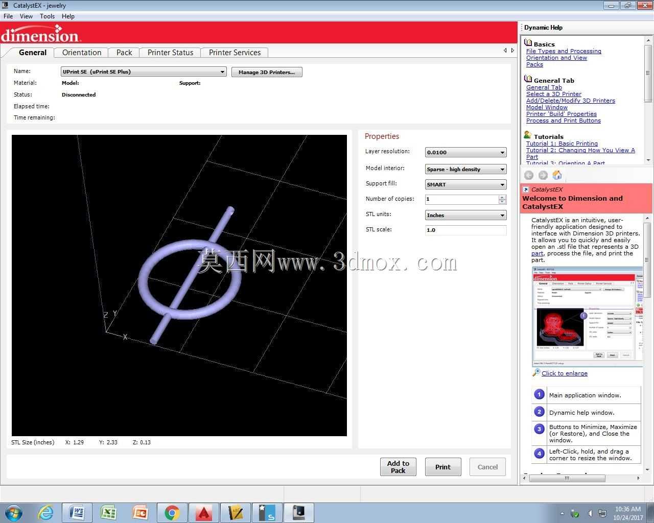
Task: Open PowerPoint from taskbar
Action: [x=140, y=512]
